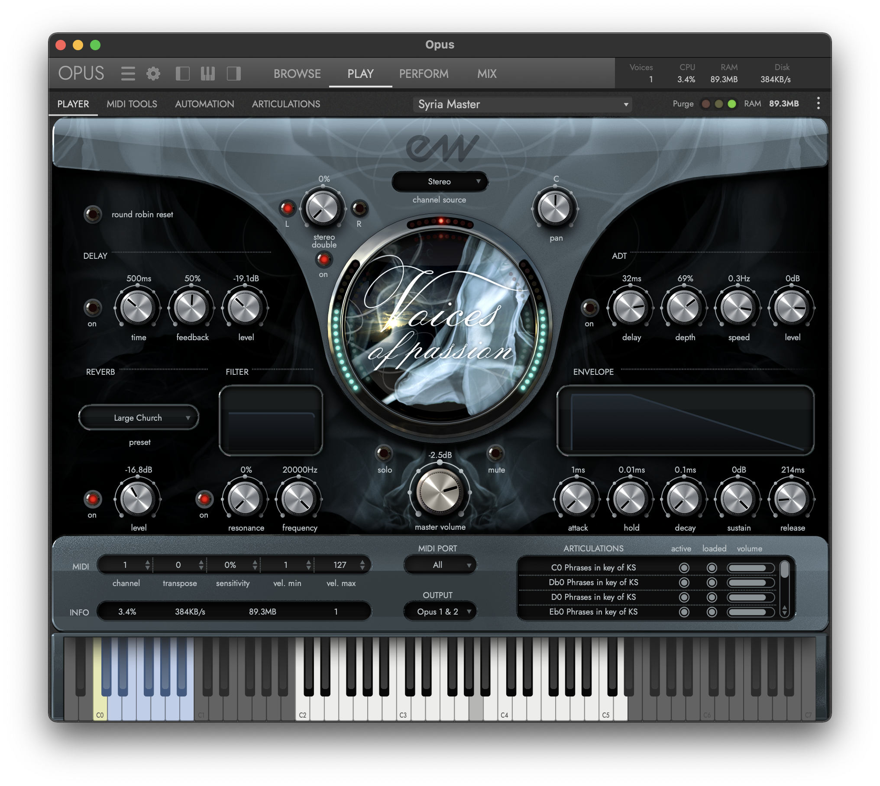The width and height of the screenshot is (880, 786).
Task: Open the settings gear icon
Action: click(153, 74)
